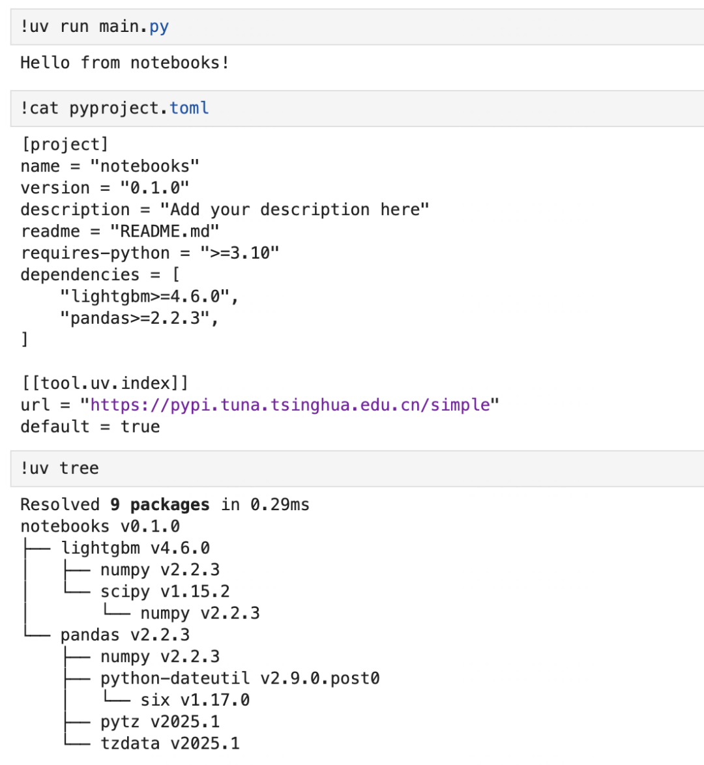704x765 pixels.
Task: Click the pytz v2025.1 entry
Action: [x=160, y=722]
